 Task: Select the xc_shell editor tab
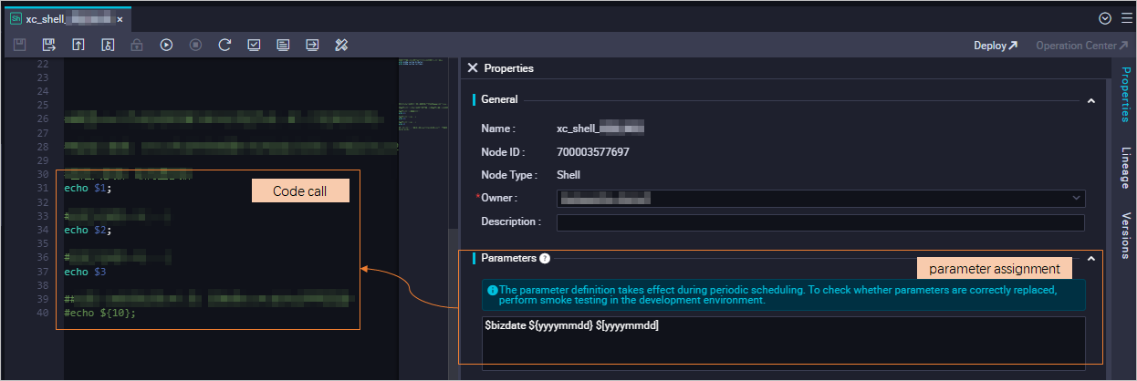67,18
